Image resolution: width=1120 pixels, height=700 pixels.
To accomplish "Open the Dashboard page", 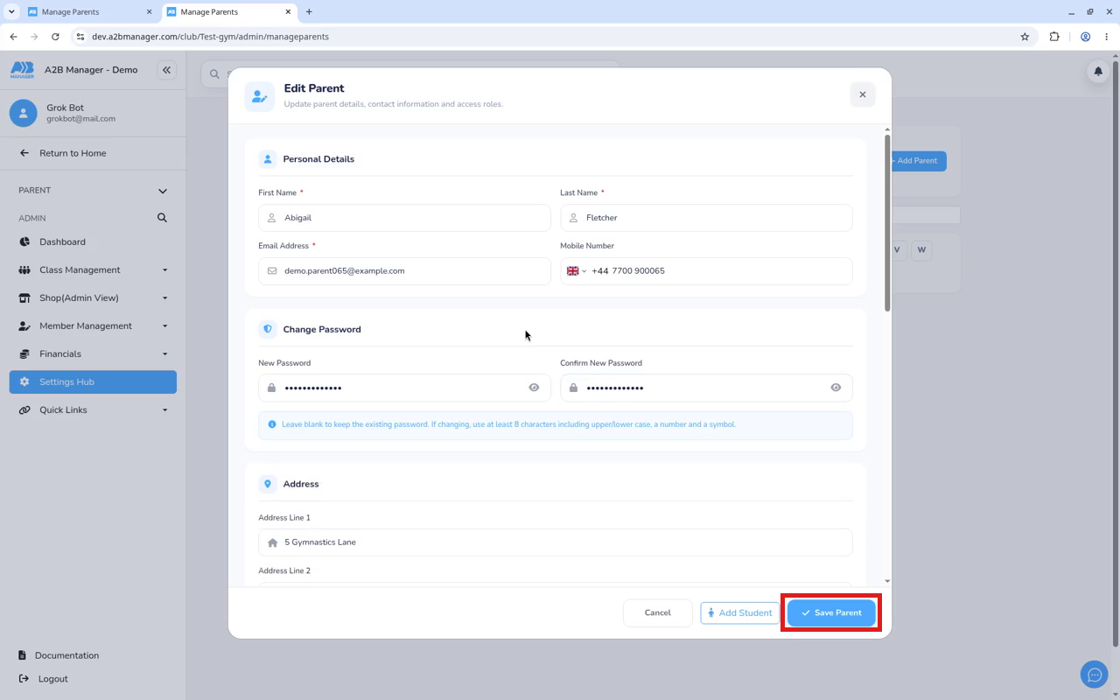I will (93, 242).
